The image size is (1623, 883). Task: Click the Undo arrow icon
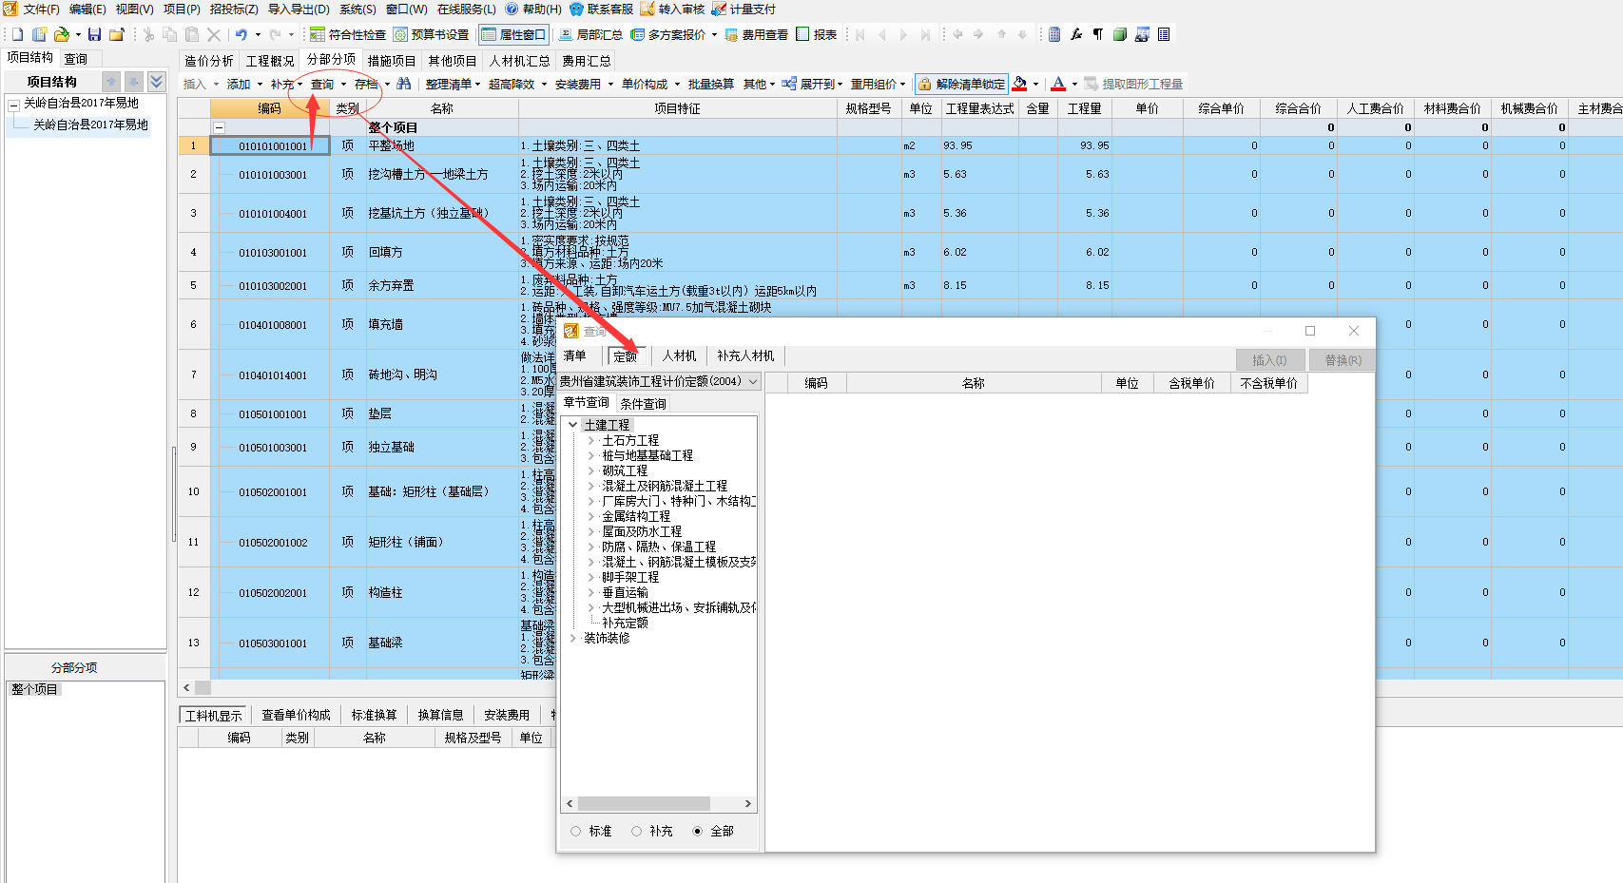[x=242, y=34]
